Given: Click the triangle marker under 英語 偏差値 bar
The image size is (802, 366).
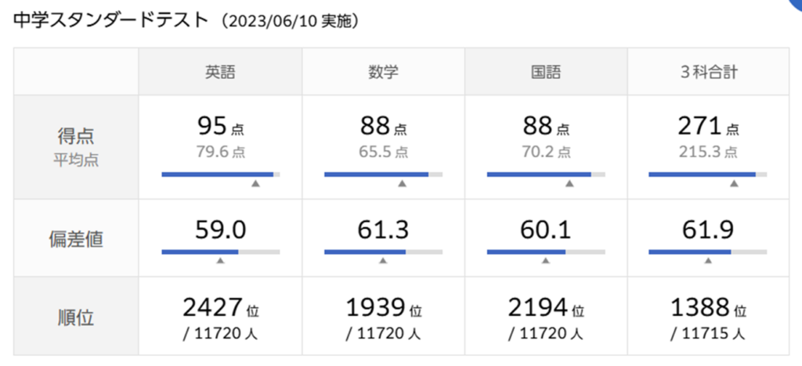Looking at the screenshot, I should tap(220, 262).
